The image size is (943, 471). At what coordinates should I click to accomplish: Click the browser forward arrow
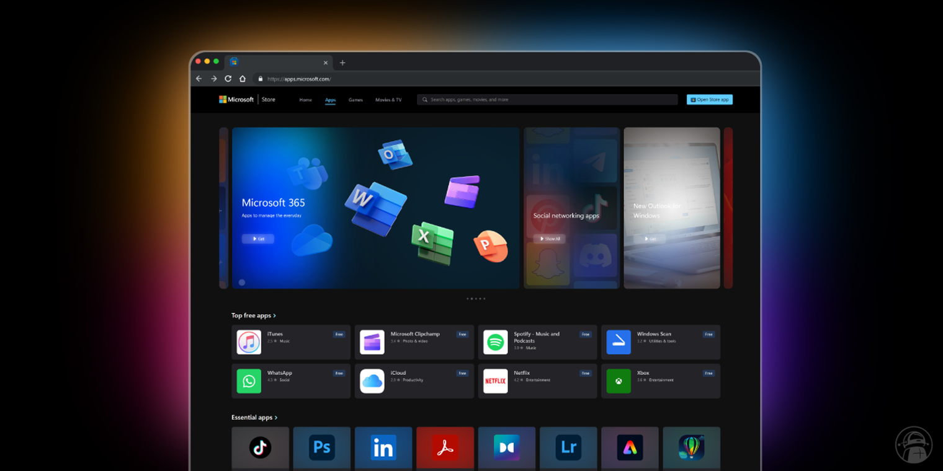tap(213, 79)
